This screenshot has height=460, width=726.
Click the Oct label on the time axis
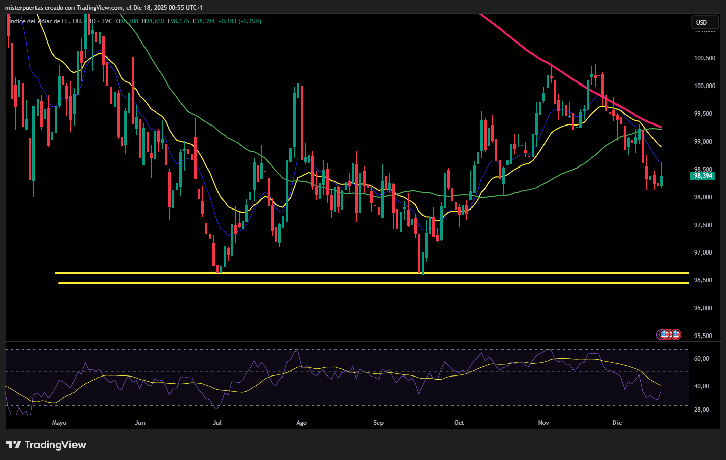tap(459, 423)
